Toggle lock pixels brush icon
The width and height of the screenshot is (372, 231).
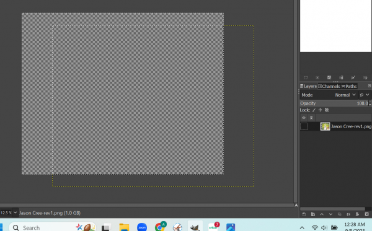[x=314, y=110]
